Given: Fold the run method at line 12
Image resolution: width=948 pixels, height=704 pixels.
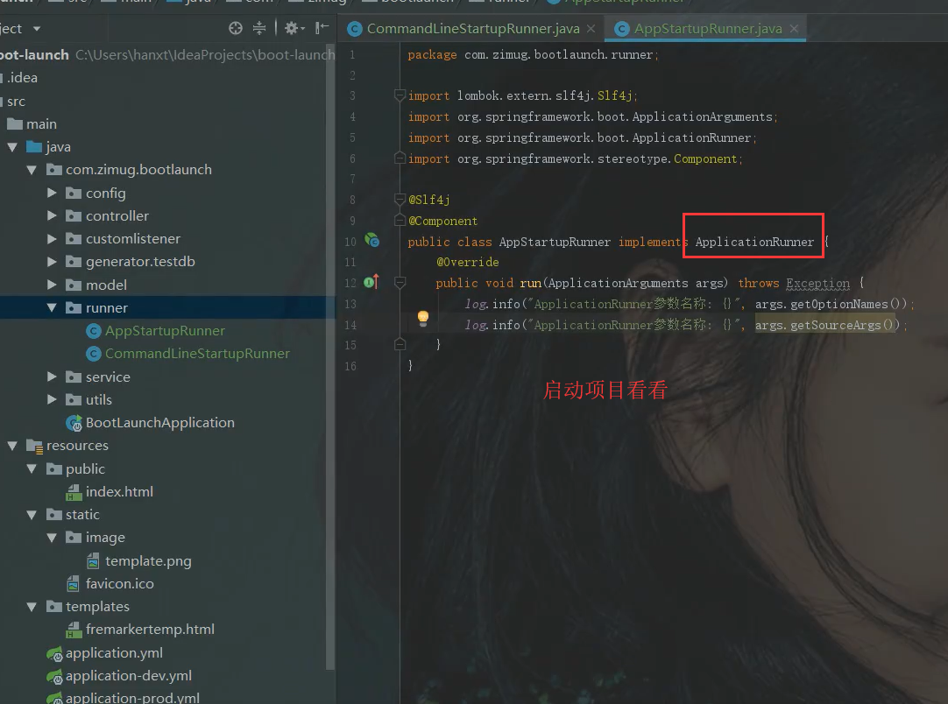Looking at the screenshot, I should [400, 282].
